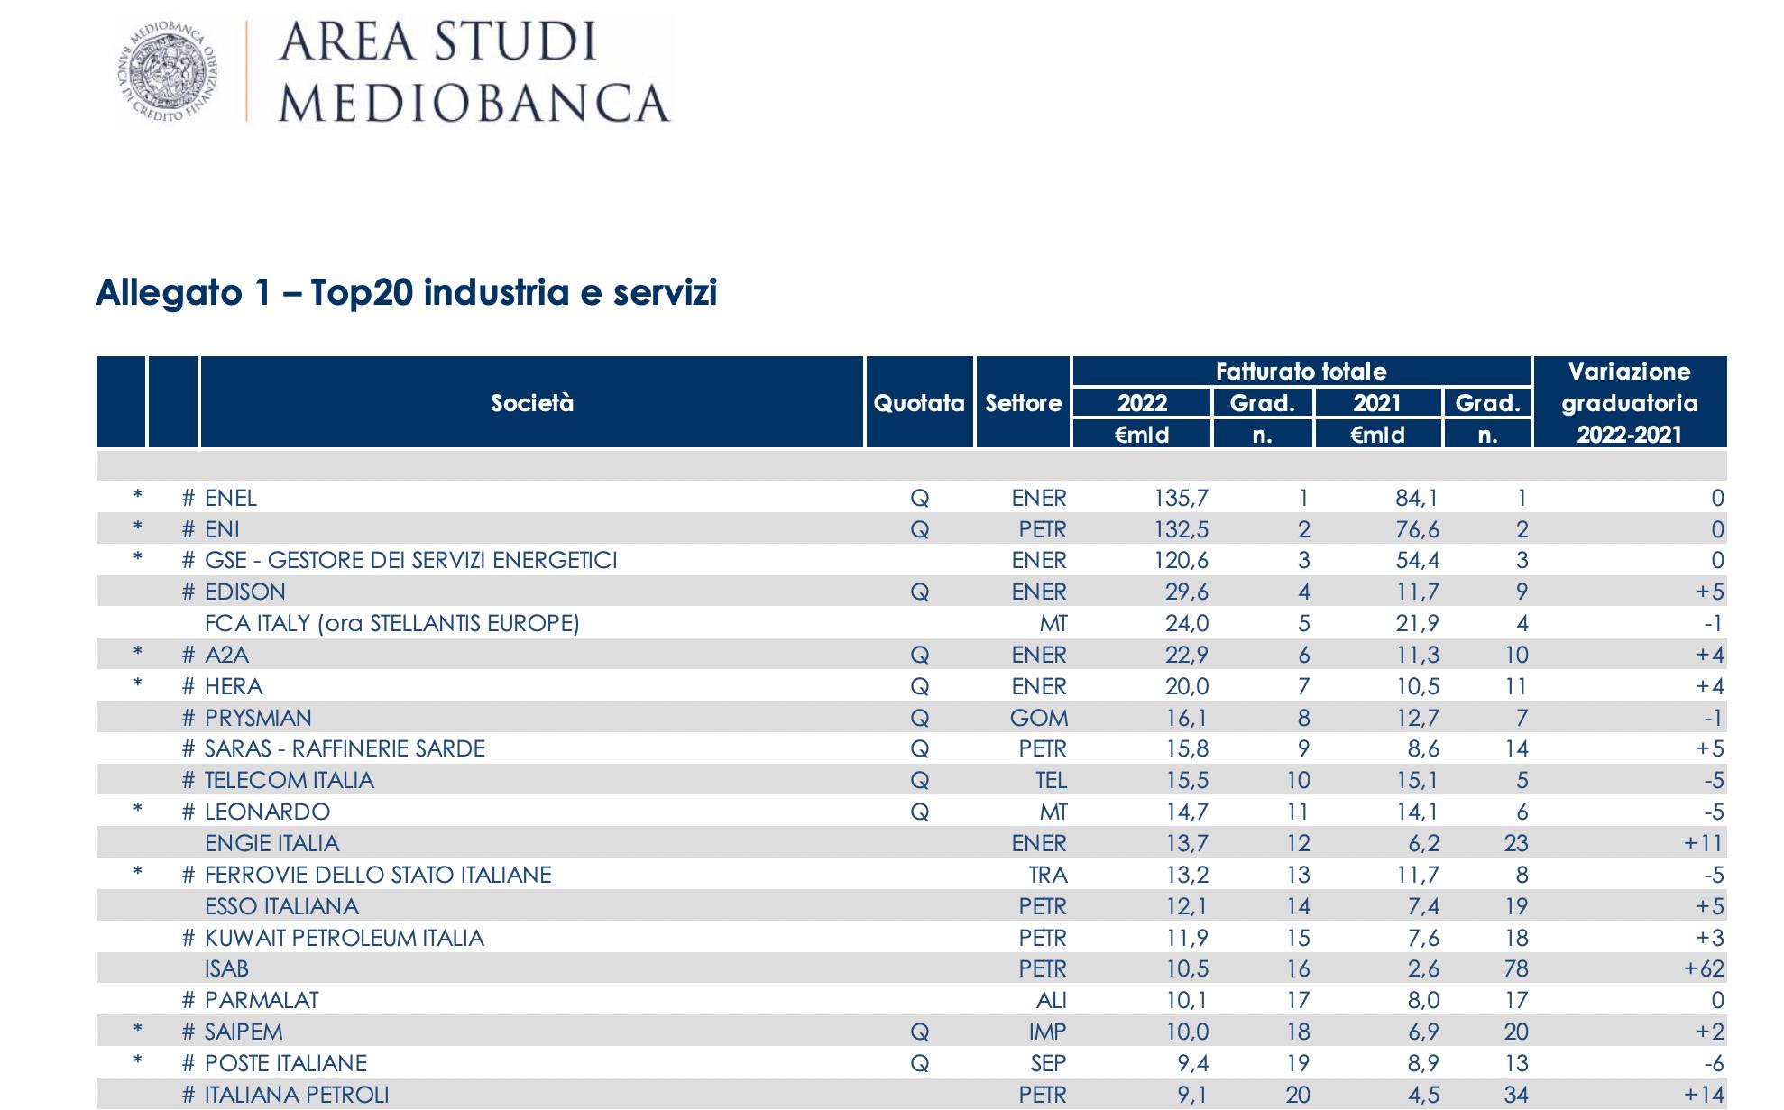1784x1110 pixels.
Task: Click the AREA STUDI MEDIOBANCA title text
Action: pyautogui.click(x=473, y=72)
